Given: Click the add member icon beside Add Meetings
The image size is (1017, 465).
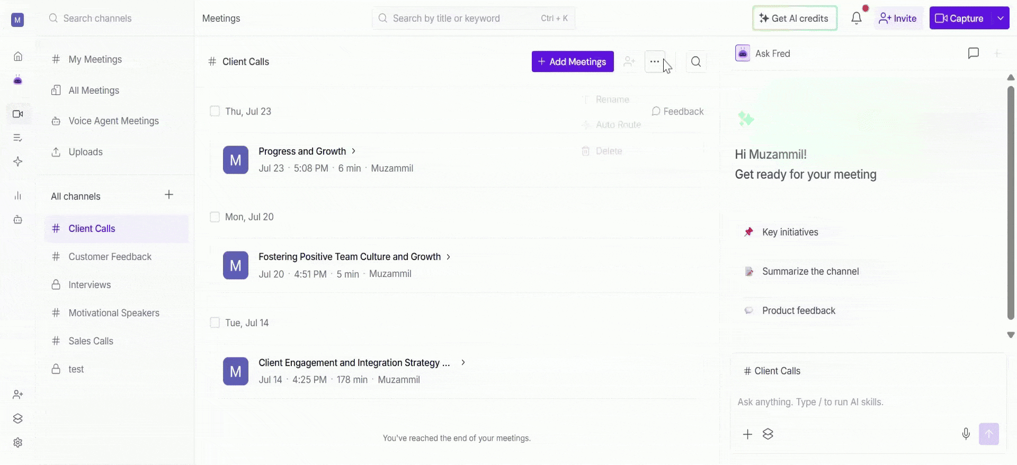Looking at the screenshot, I should [629, 61].
